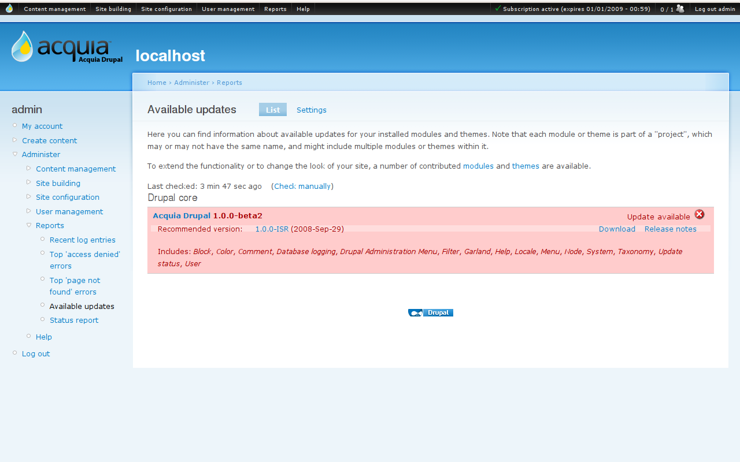Download the recommended Drupal core update
Screen dimensions: 740x462
click(x=616, y=229)
